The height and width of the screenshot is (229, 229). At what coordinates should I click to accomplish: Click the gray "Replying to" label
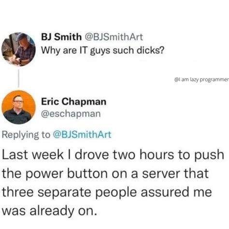click(x=26, y=135)
